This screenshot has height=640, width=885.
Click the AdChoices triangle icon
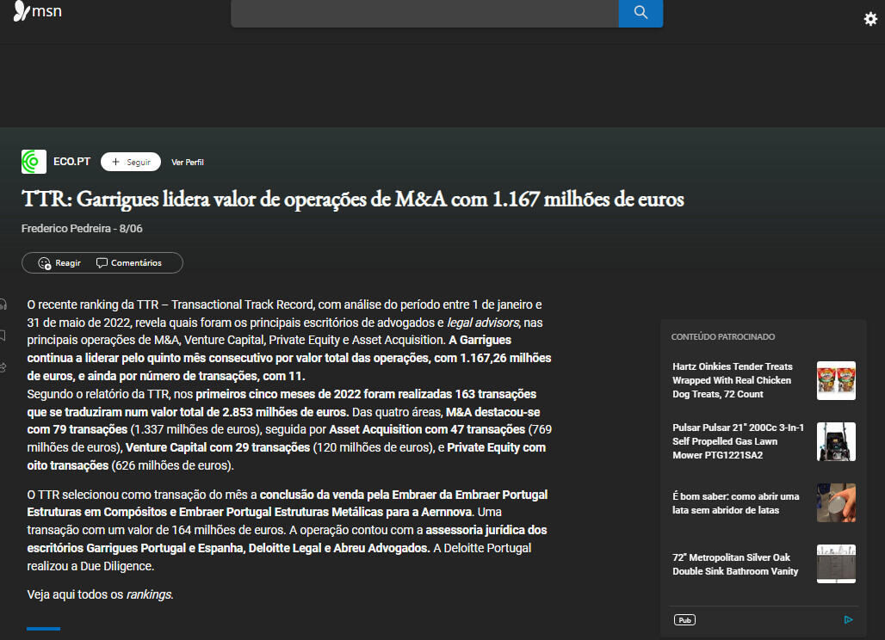pyautogui.click(x=848, y=619)
